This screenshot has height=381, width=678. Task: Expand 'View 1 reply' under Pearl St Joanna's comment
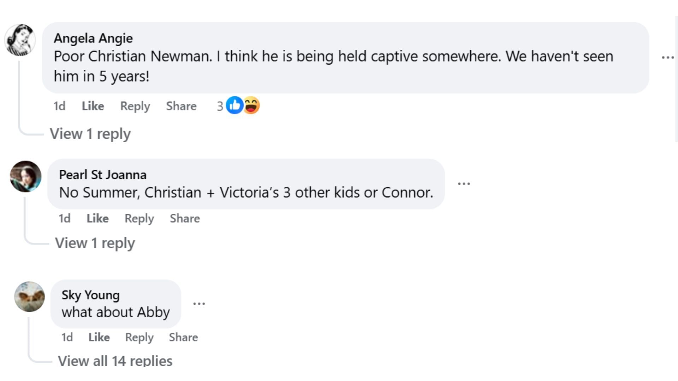(x=95, y=243)
